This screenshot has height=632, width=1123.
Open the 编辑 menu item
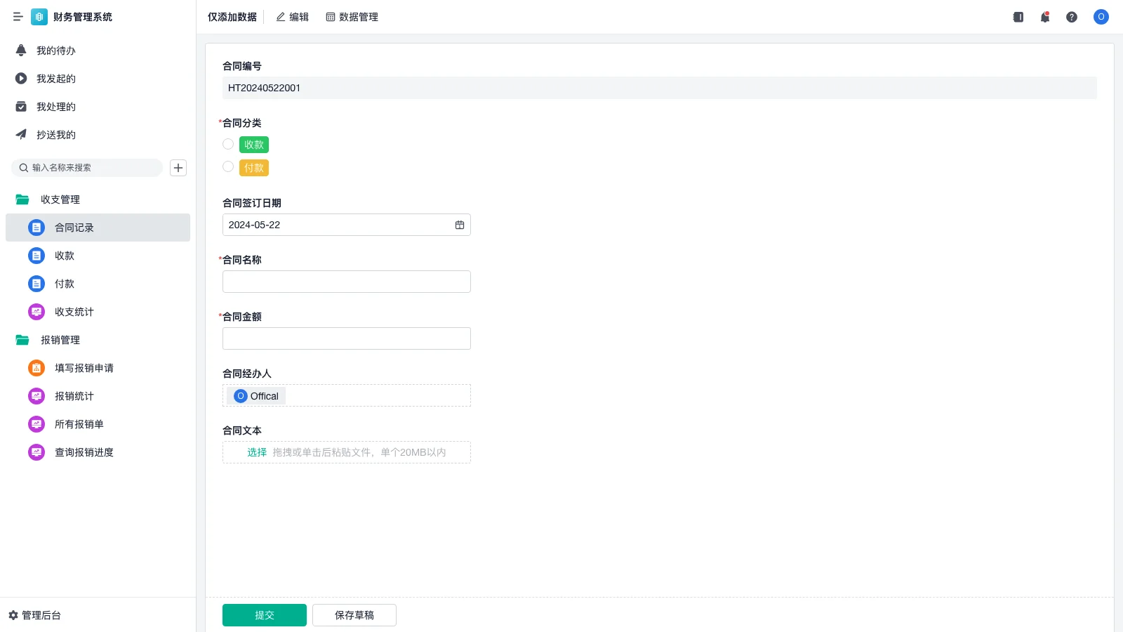point(292,17)
